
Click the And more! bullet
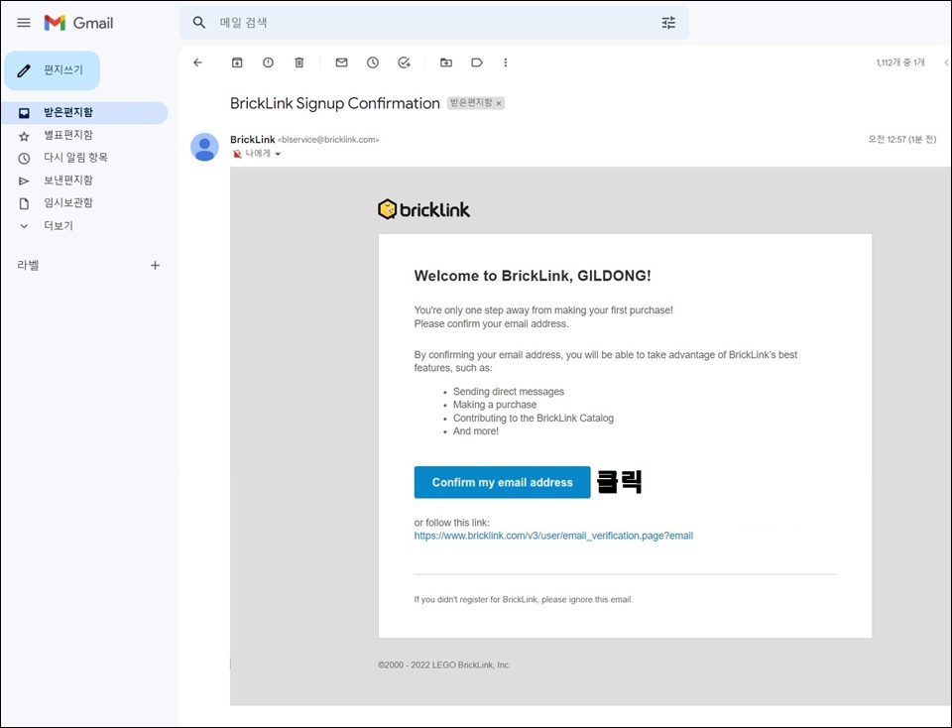(x=475, y=431)
